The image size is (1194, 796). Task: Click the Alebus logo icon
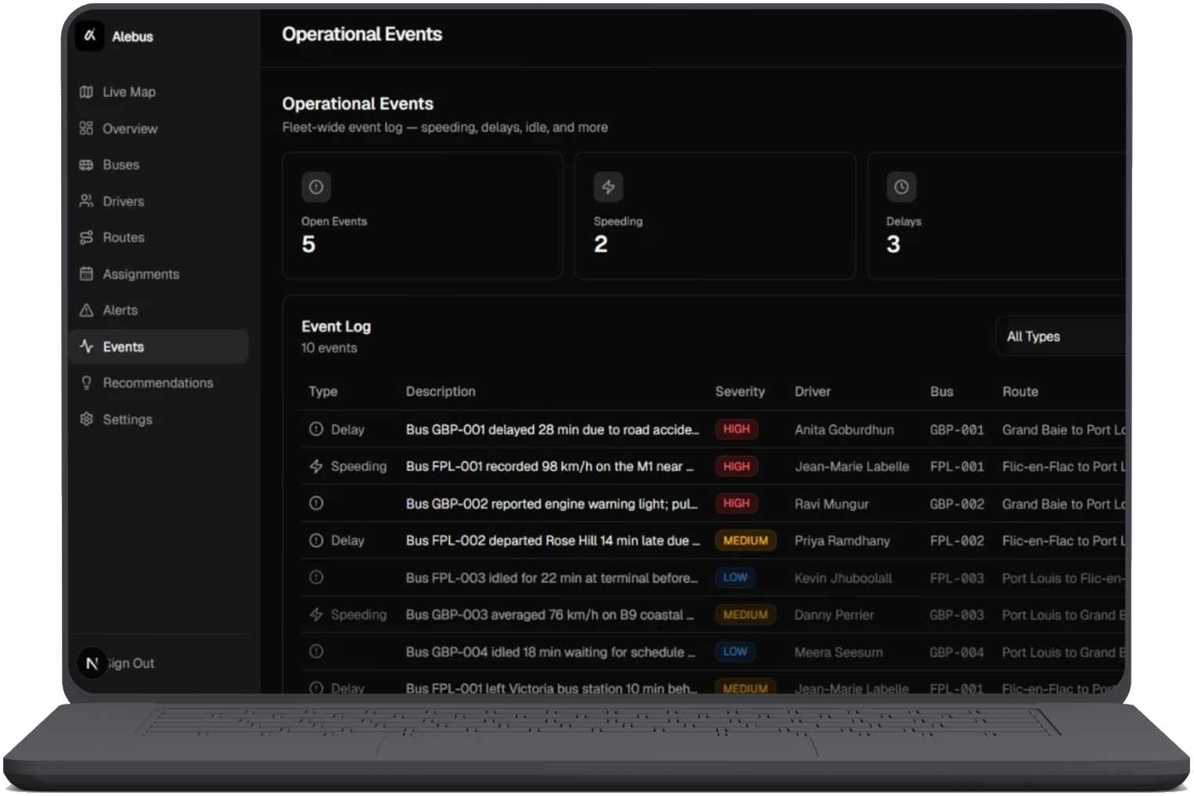[90, 35]
